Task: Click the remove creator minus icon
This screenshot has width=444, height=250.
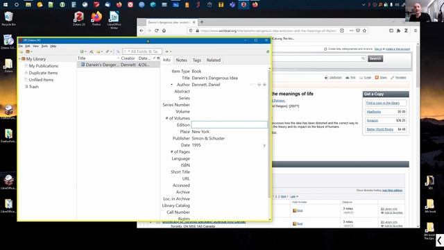Action: pyautogui.click(x=259, y=85)
